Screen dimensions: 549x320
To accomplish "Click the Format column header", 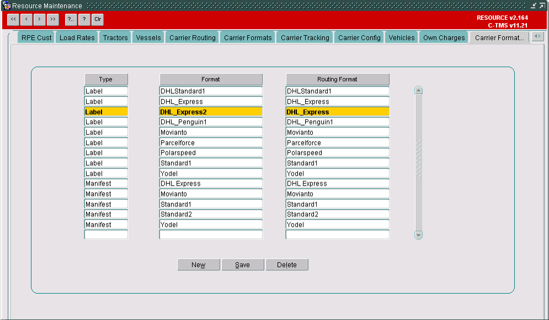I will [x=211, y=79].
